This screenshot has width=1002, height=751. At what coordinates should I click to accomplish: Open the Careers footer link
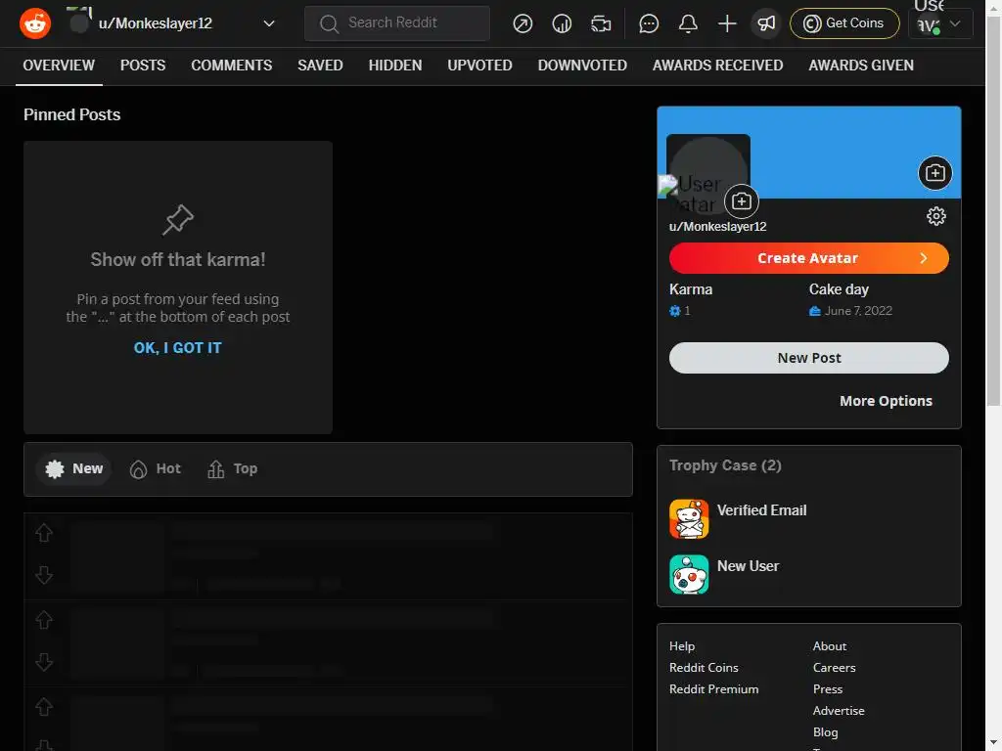[834, 668]
